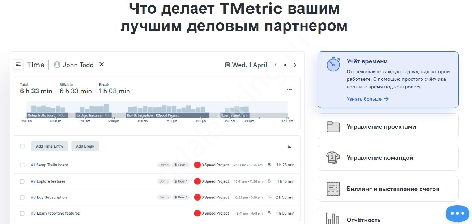Select Buy Subscription block on the timeline
The image size is (472, 224).
click(167, 115)
